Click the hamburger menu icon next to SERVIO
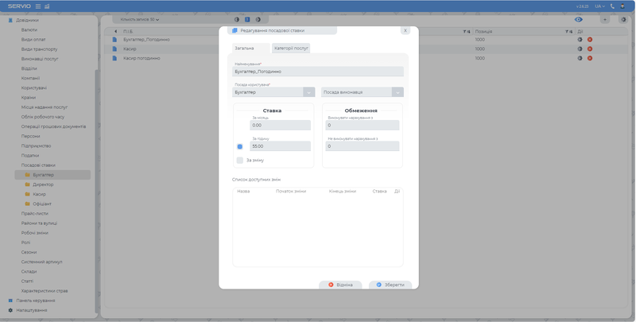The image size is (636, 322). (38, 6)
